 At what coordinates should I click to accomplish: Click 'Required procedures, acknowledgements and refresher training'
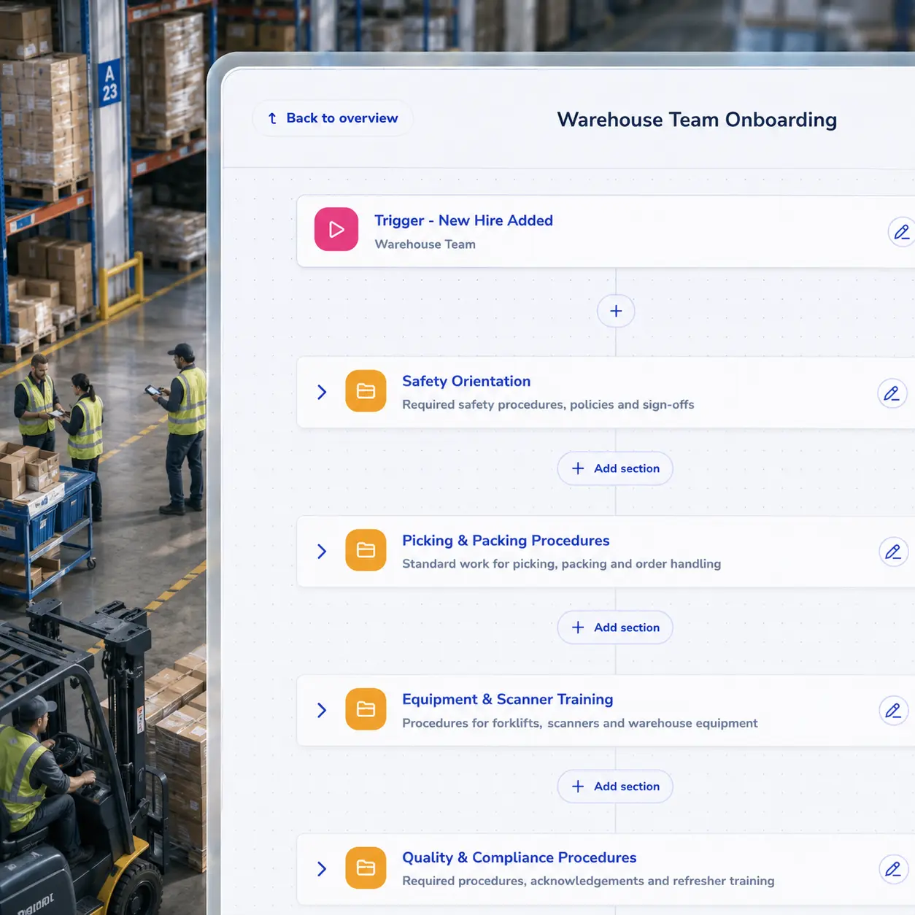[x=588, y=881]
